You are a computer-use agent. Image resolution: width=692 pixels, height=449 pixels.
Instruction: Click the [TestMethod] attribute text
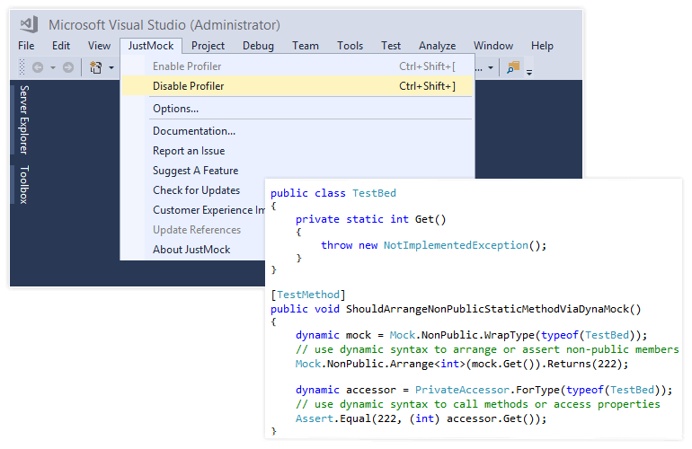click(308, 295)
